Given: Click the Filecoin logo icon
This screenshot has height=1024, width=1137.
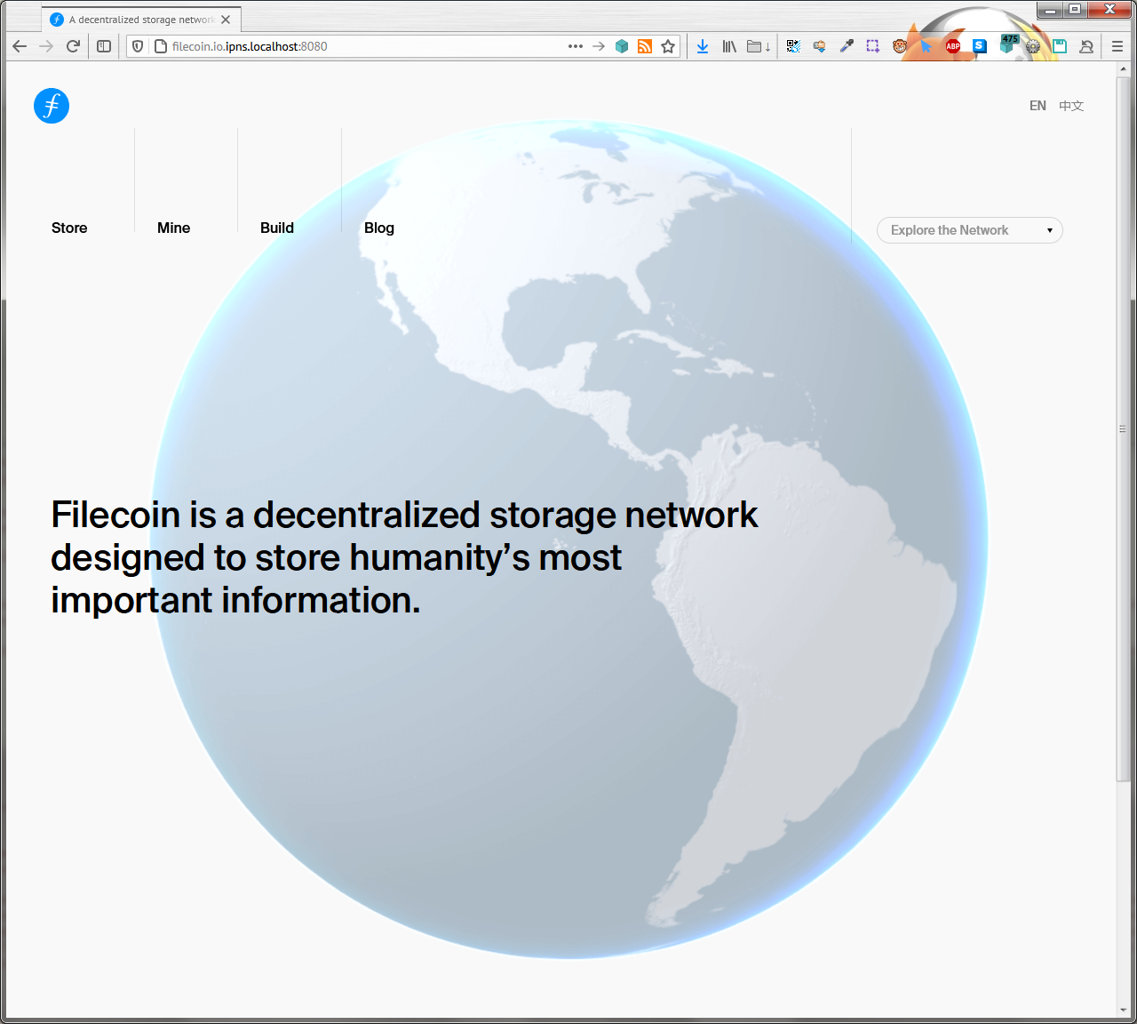Looking at the screenshot, I should coord(52,106).
